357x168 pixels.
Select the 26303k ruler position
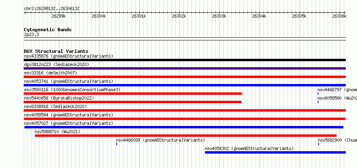(x=219, y=16)
